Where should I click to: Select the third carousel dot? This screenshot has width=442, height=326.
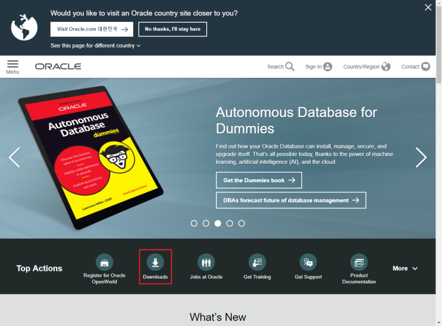[218, 223]
